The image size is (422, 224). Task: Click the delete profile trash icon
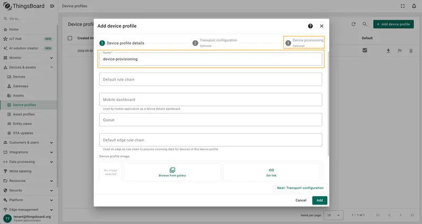pyautogui.click(x=411, y=50)
